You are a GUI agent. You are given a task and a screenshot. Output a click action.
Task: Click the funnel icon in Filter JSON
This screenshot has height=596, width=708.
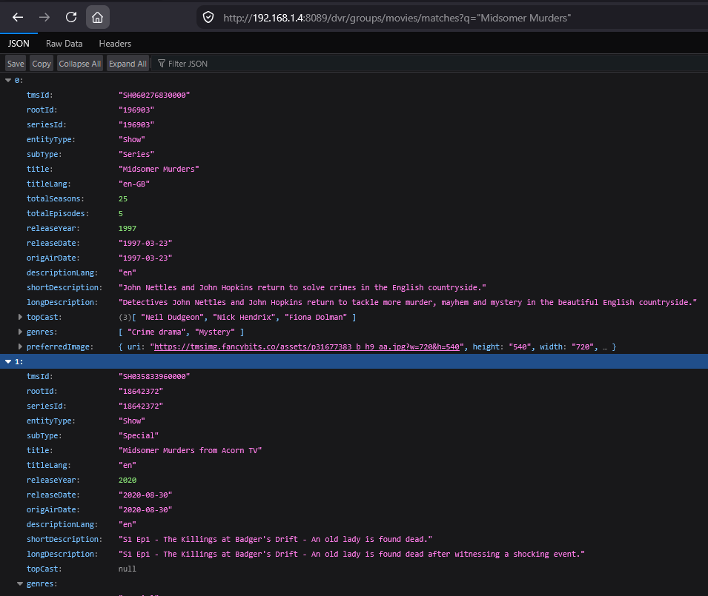pos(161,64)
